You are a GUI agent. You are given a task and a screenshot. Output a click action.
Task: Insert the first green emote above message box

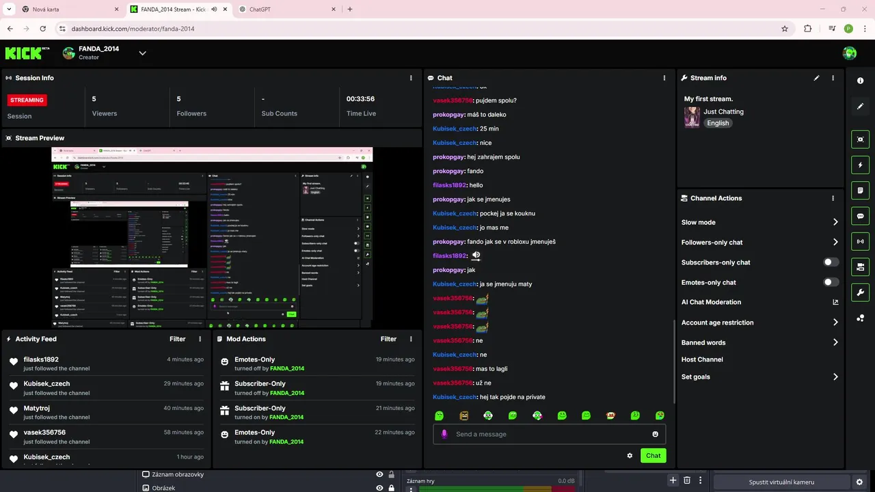point(440,415)
